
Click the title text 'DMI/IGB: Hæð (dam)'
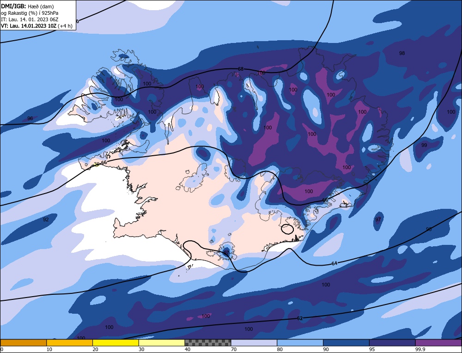click(x=27, y=6)
